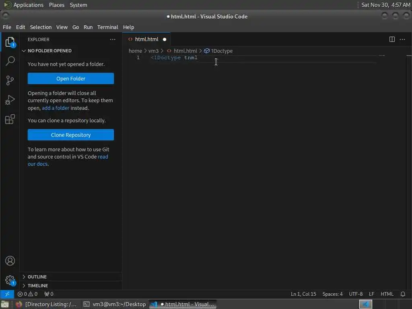Open the View menu

(62, 27)
